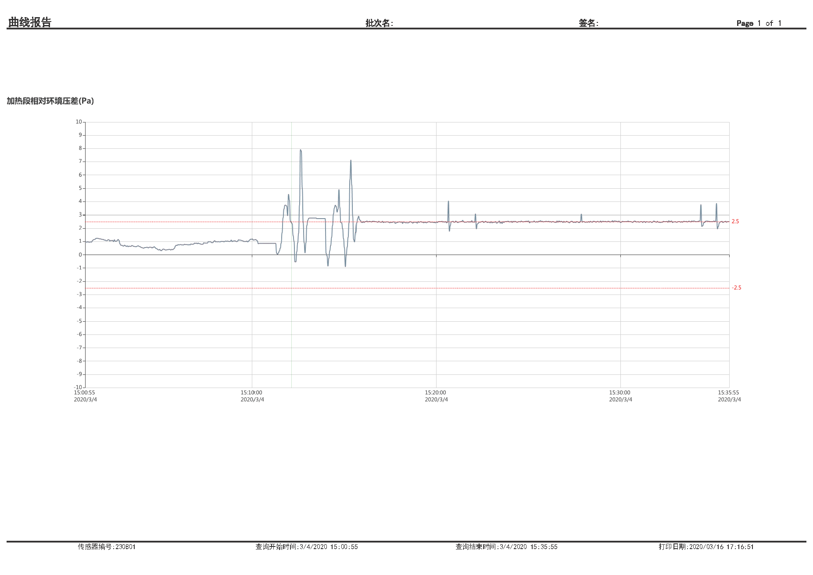The width and height of the screenshot is (813, 575).
Task: Click the 批次名: label
Action: click(379, 23)
